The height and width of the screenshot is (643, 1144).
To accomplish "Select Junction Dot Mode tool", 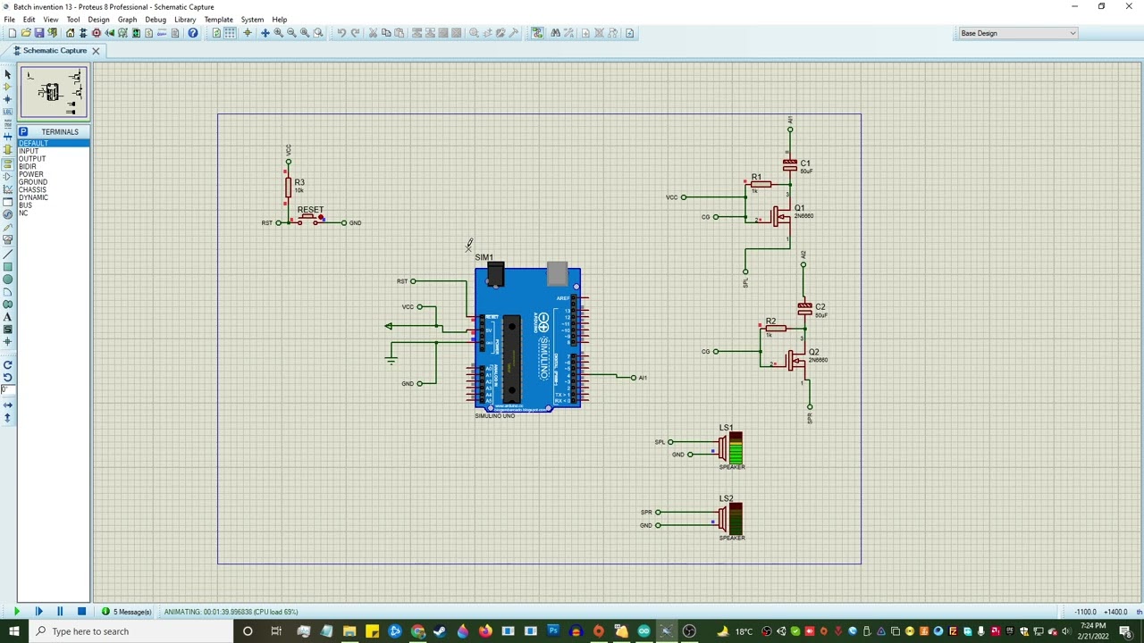I will click(x=8, y=99).
